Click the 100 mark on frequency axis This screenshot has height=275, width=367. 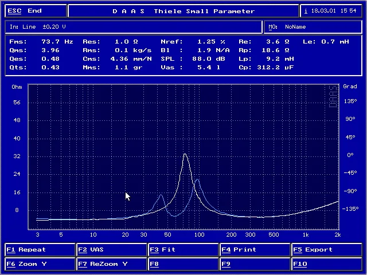199,235
